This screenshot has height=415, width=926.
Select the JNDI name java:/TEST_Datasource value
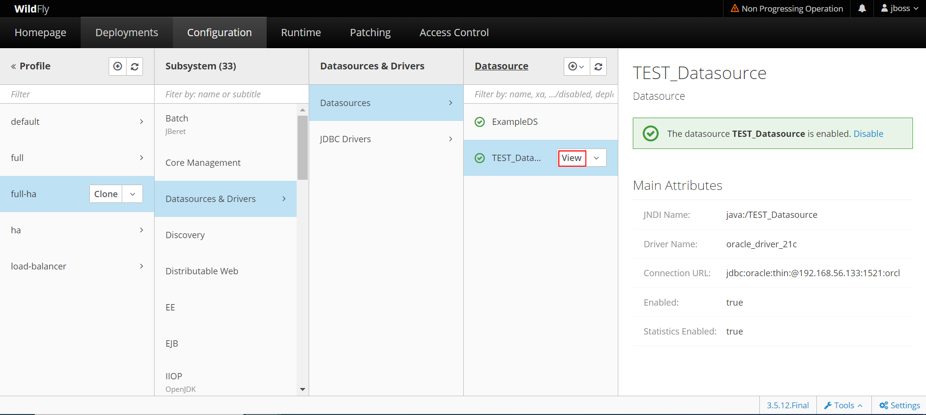click(x=771, y=215)
